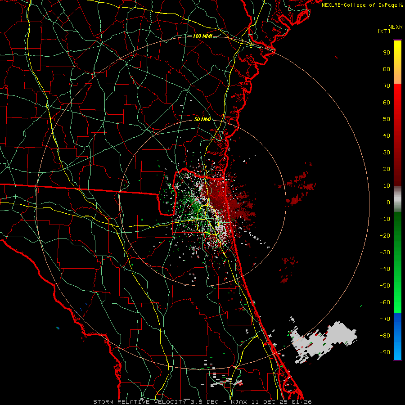Click the 80 value on velocity scale
The width and height of the screenshot is (405, 405).
click(387, 69)
